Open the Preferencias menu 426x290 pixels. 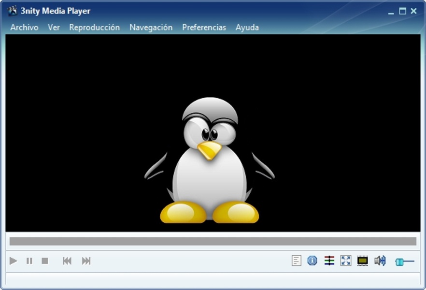204,28
